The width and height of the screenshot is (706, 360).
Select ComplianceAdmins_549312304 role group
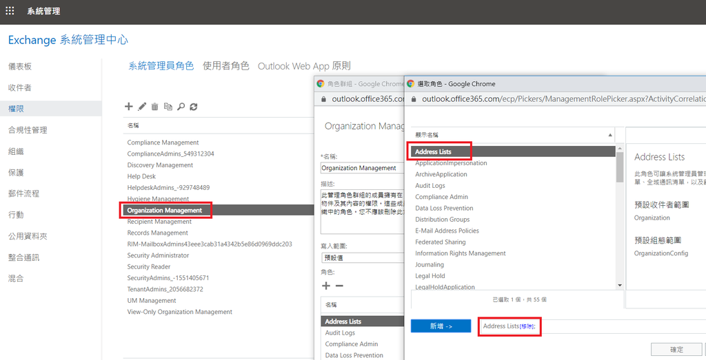171,153
